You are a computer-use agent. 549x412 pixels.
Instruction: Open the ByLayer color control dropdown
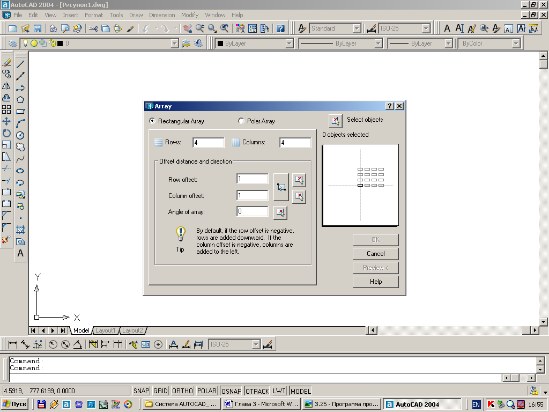click(x=289, y=43)
